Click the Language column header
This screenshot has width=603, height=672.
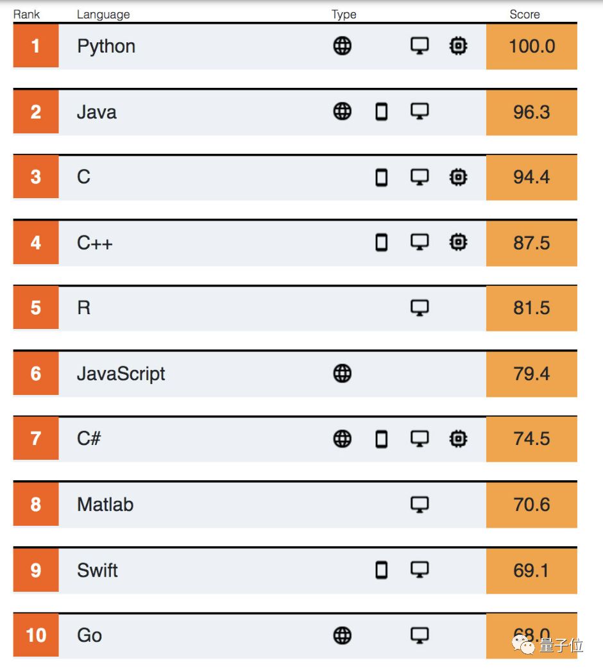pos(103,14)
